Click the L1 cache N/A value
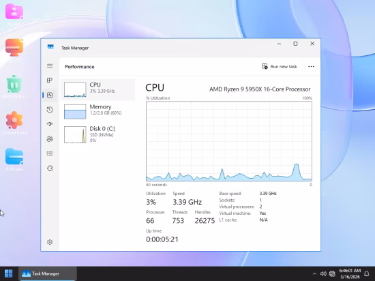Viewport: 375px width, 281px height. (x=264, y=220)
